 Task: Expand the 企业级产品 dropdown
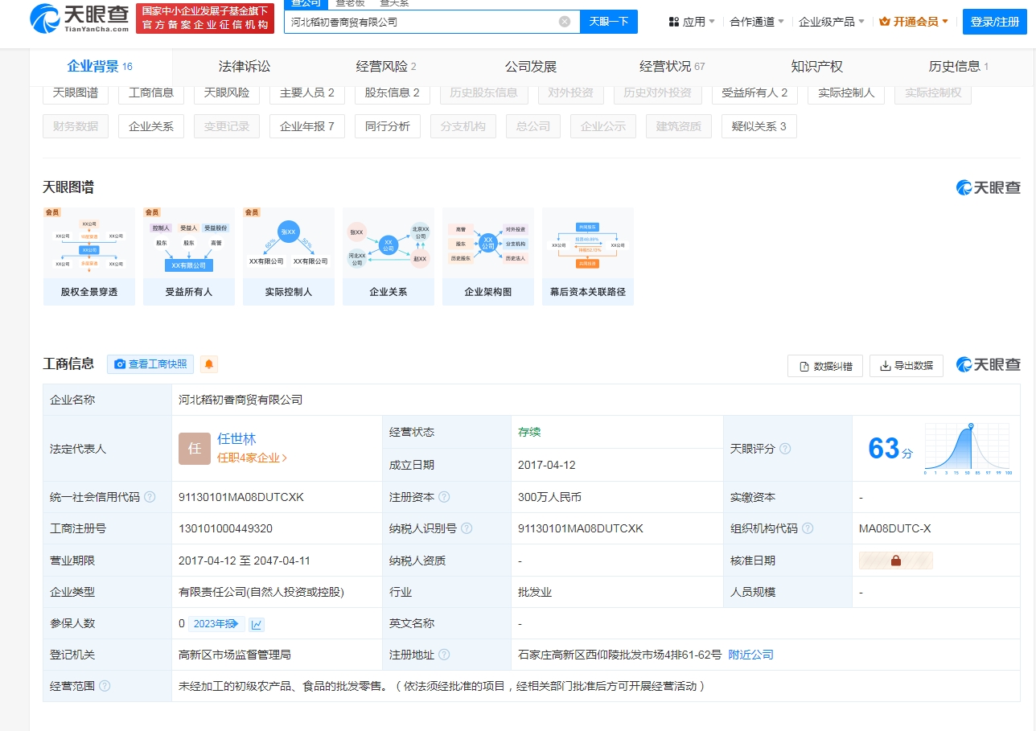tap(831, 22)
